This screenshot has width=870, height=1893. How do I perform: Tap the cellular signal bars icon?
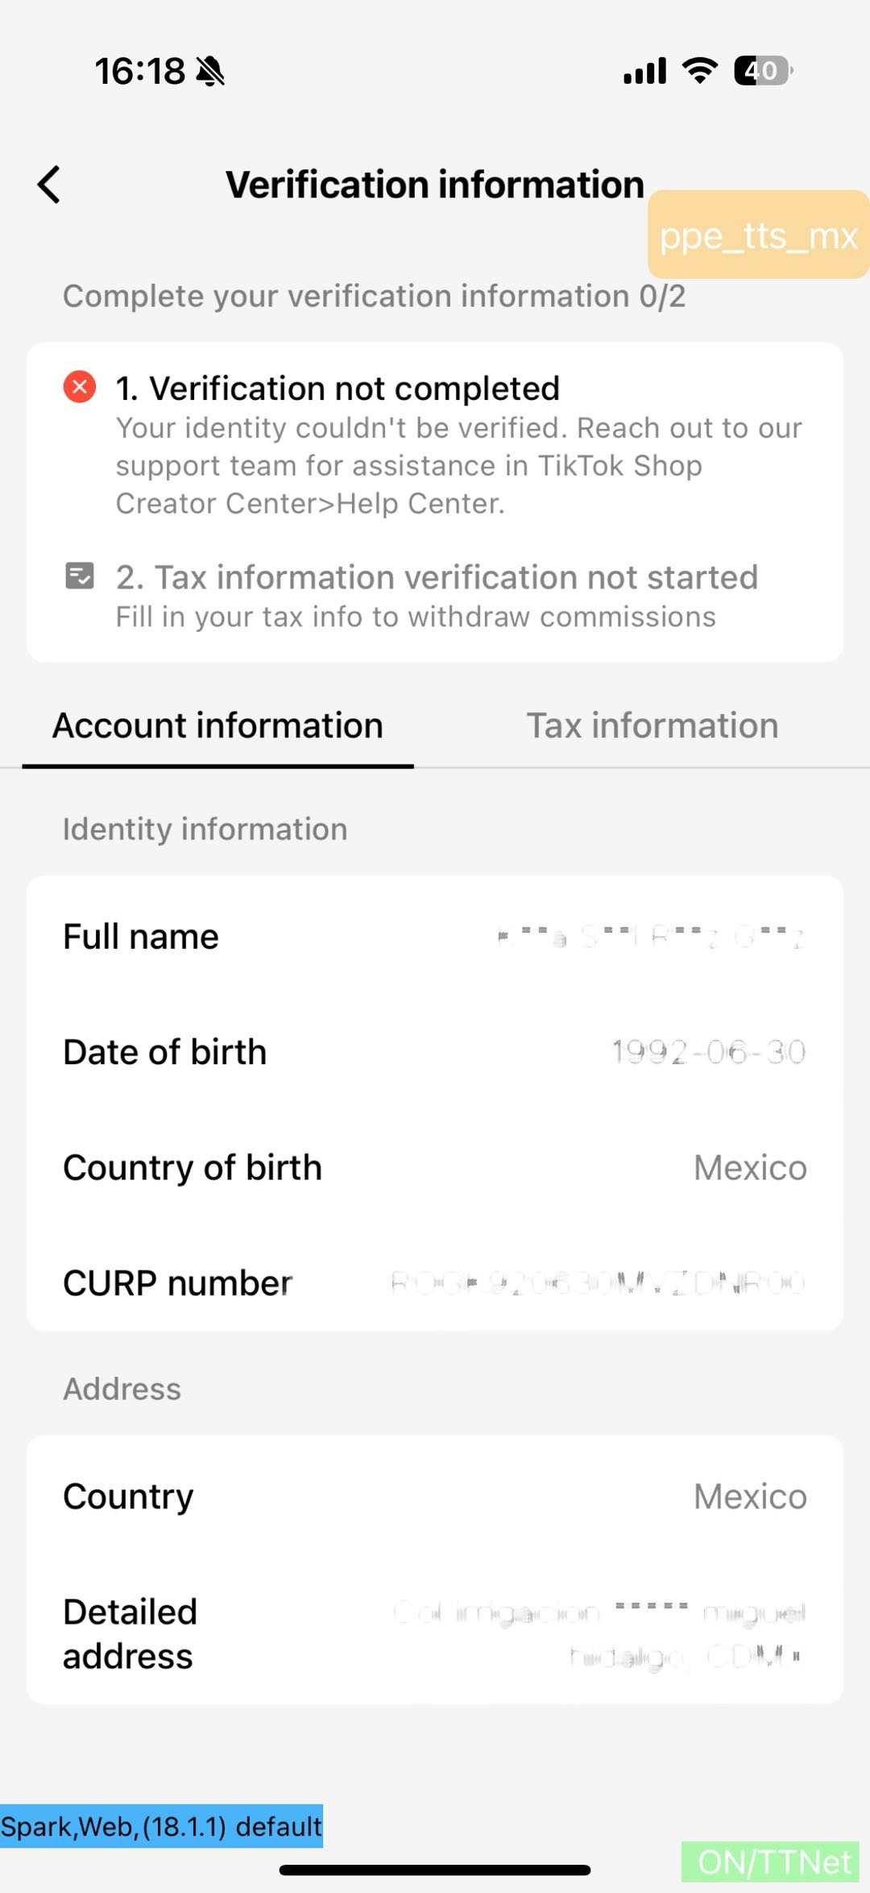click(644, 71)
